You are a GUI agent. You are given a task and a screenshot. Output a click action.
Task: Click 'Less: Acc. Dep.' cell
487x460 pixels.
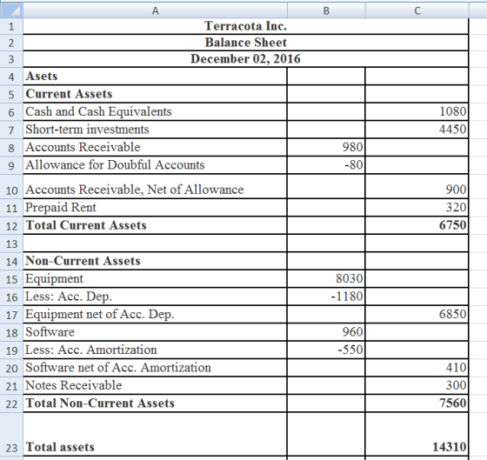click(x=156, y=297)
